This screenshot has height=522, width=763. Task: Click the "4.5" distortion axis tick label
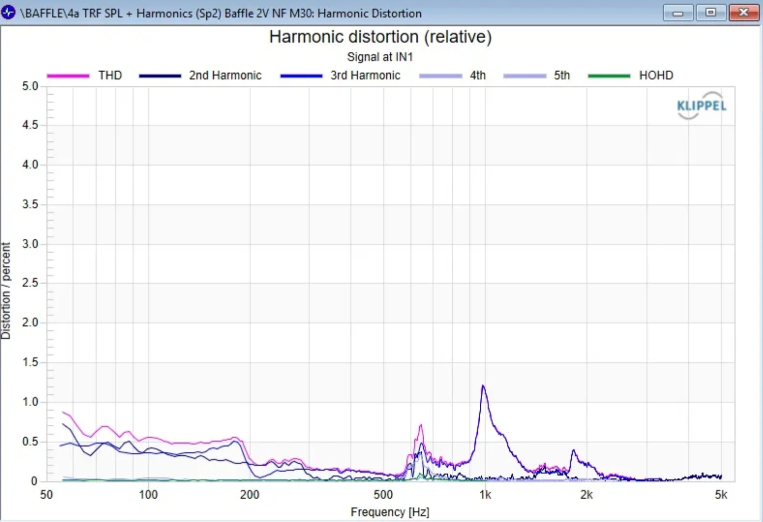pos(30,125)
